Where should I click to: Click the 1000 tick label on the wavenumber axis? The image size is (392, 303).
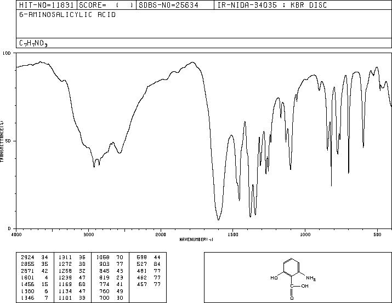305,235
